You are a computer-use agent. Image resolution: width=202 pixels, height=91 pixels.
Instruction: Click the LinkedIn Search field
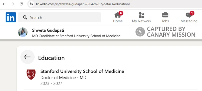coord(59,17)
